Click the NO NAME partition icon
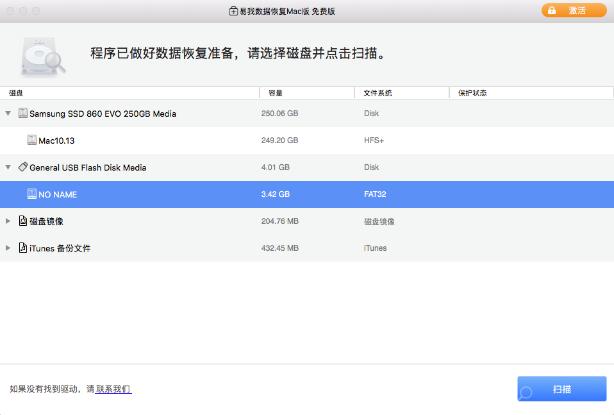The height and width of the screenshot is (415, 614). [33, 194]
